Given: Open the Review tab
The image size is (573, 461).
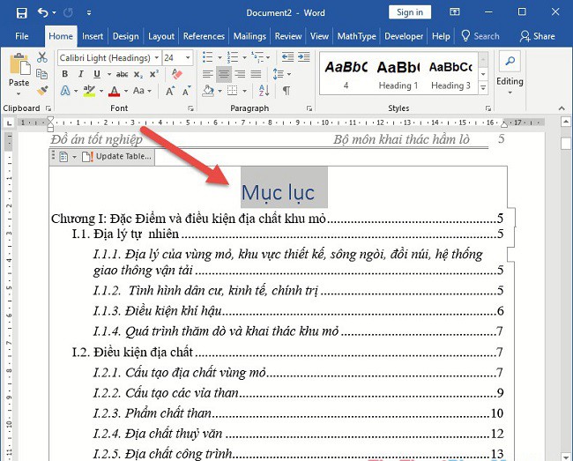Looking at the screenshot, I should point(288,36).
